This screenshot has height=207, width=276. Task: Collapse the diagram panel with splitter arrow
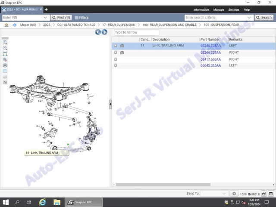(x=110, y=104)
